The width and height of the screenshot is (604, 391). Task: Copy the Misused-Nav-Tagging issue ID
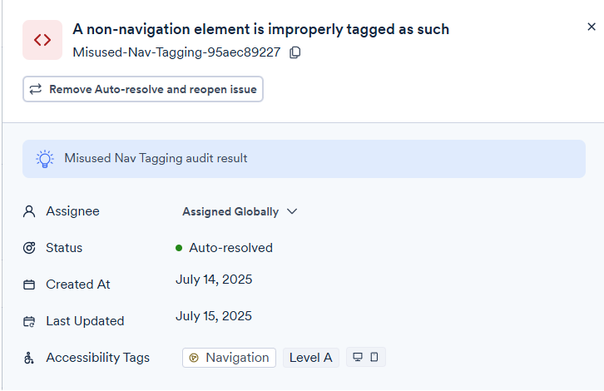pyautogui.click(x=295, y=53)
